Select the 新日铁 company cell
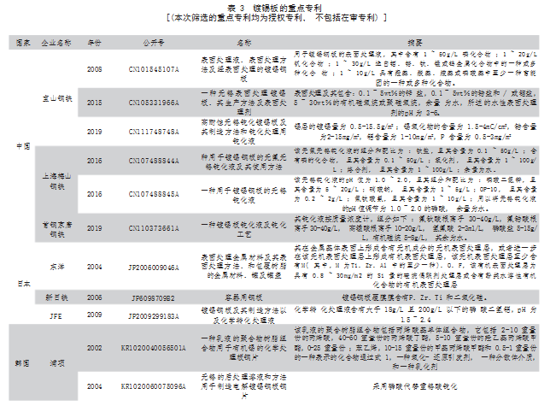Viewport: 550px width, 406px height. tap(56, 297)
